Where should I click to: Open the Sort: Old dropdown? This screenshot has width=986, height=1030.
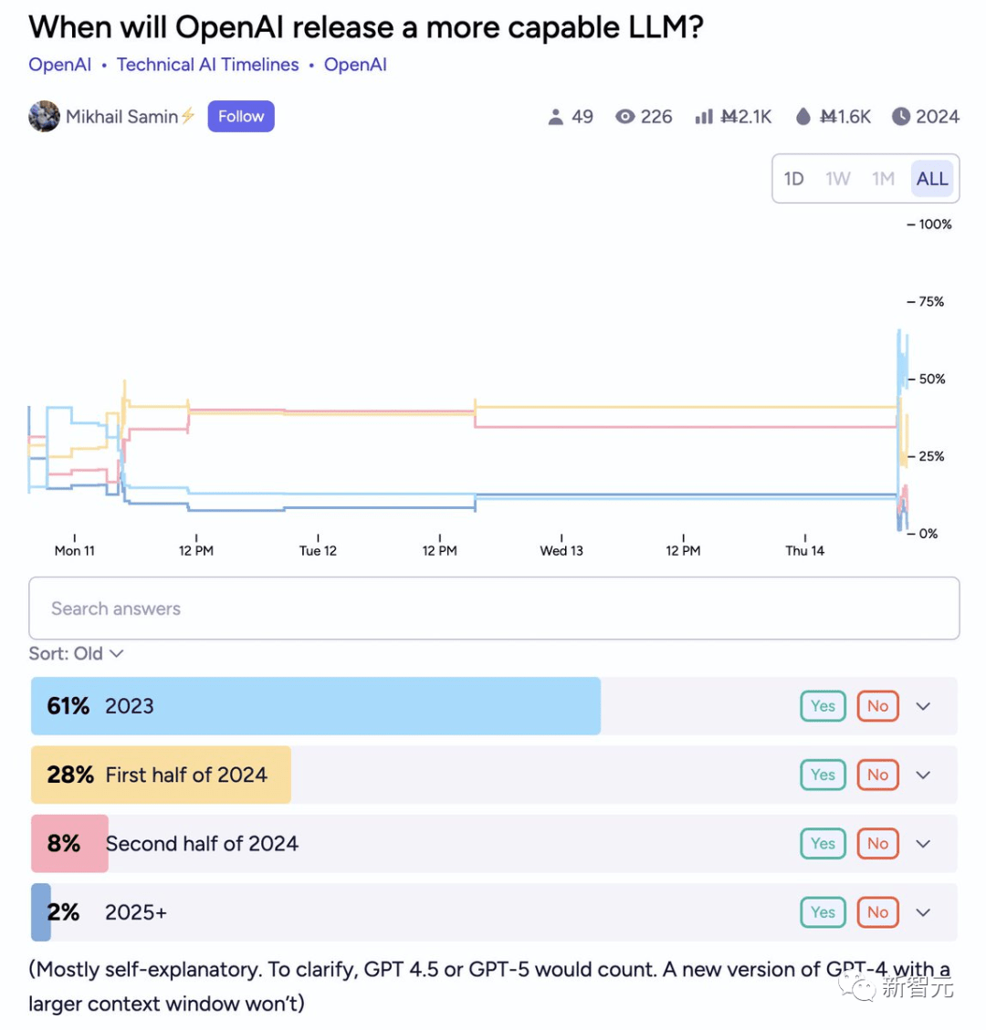click(x=76, y=653)
